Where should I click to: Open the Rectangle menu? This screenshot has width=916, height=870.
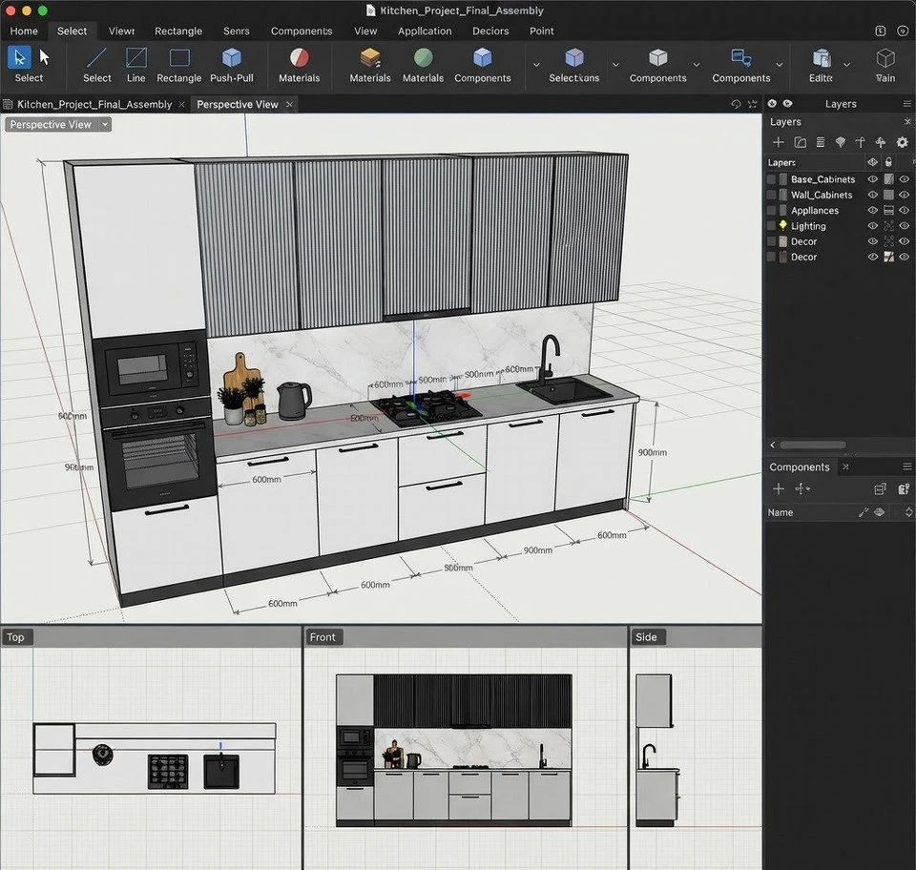click(x=178, y=31)
